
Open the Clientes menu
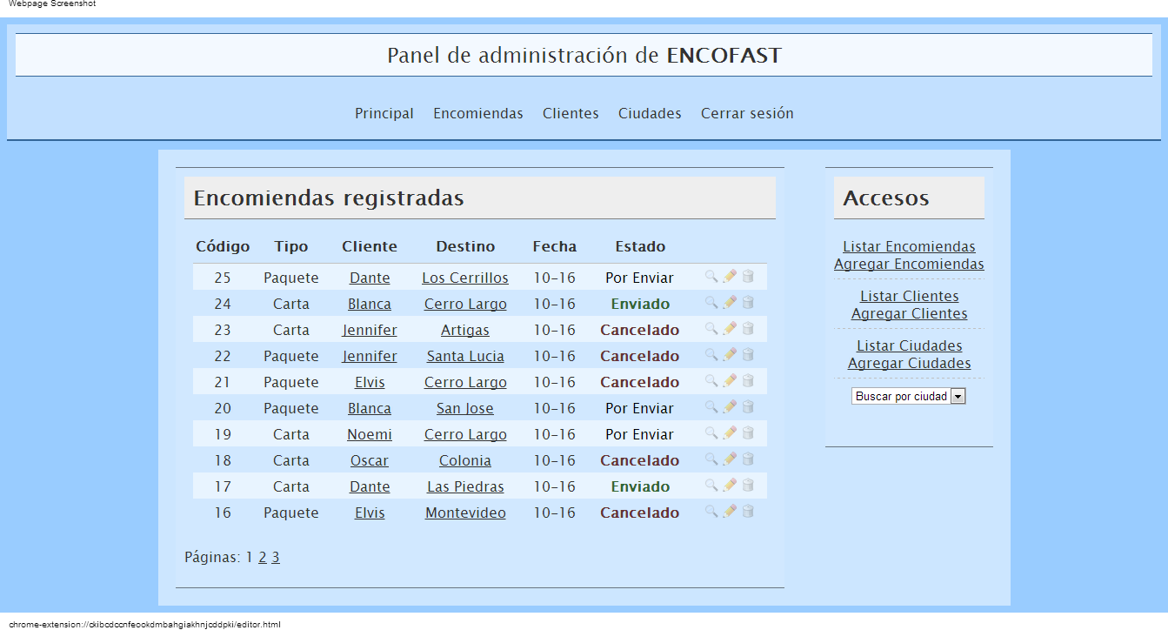[571, 113]
